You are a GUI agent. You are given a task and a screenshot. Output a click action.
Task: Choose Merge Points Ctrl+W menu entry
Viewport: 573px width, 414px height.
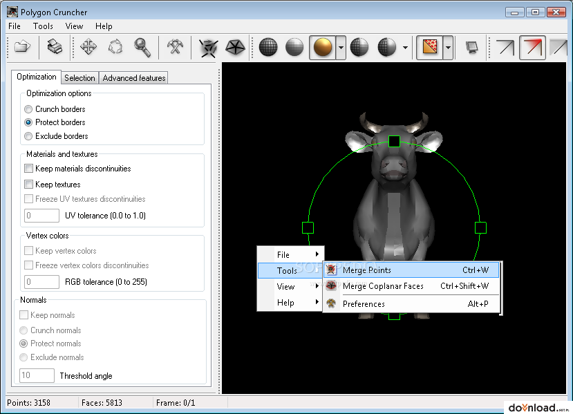coord(411,270)
